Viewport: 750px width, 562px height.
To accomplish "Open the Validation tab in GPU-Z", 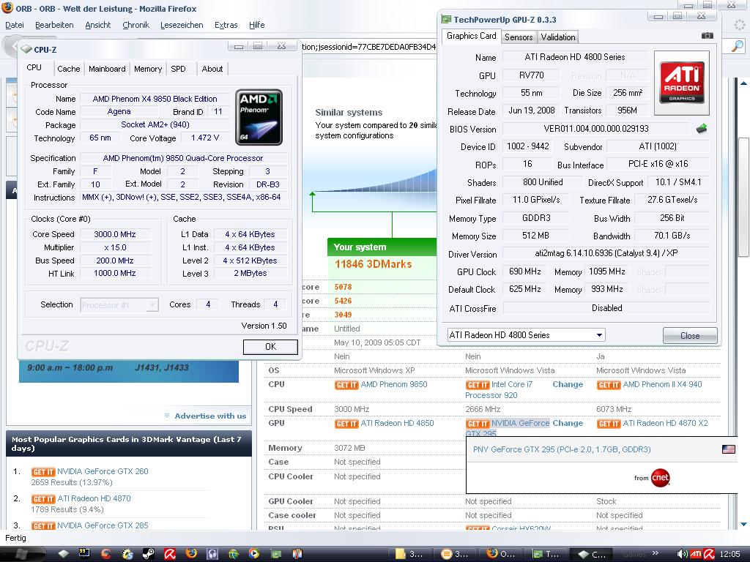I will [x=557, y=37].
